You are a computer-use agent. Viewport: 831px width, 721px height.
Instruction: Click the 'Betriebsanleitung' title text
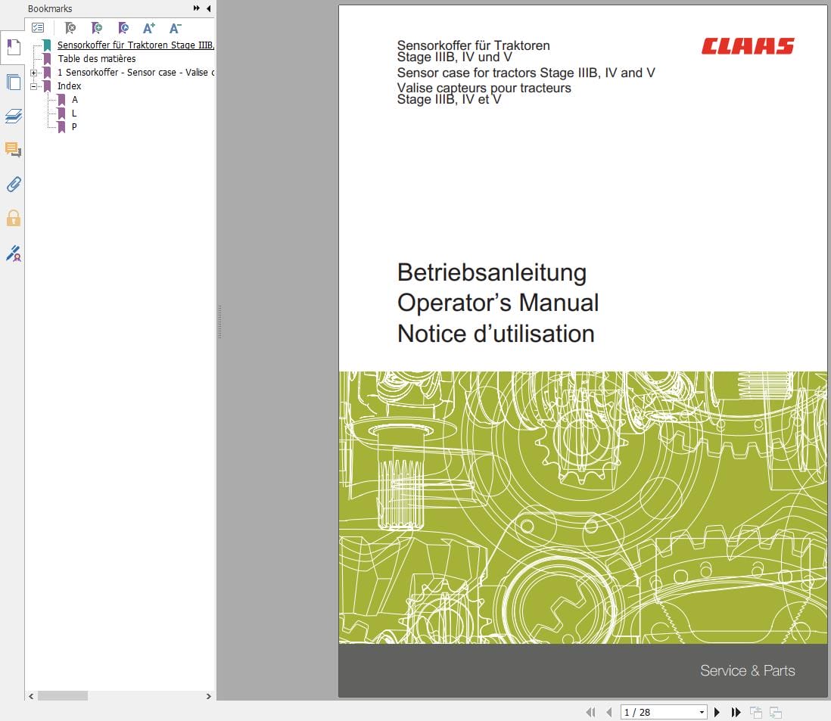pyautogui.click(x=492, y=273)
